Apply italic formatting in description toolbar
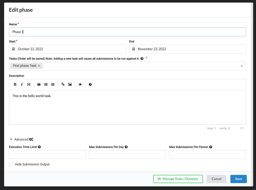Viewport: 256px width, 190px height. pyautogui.click(x=22, y=84)
